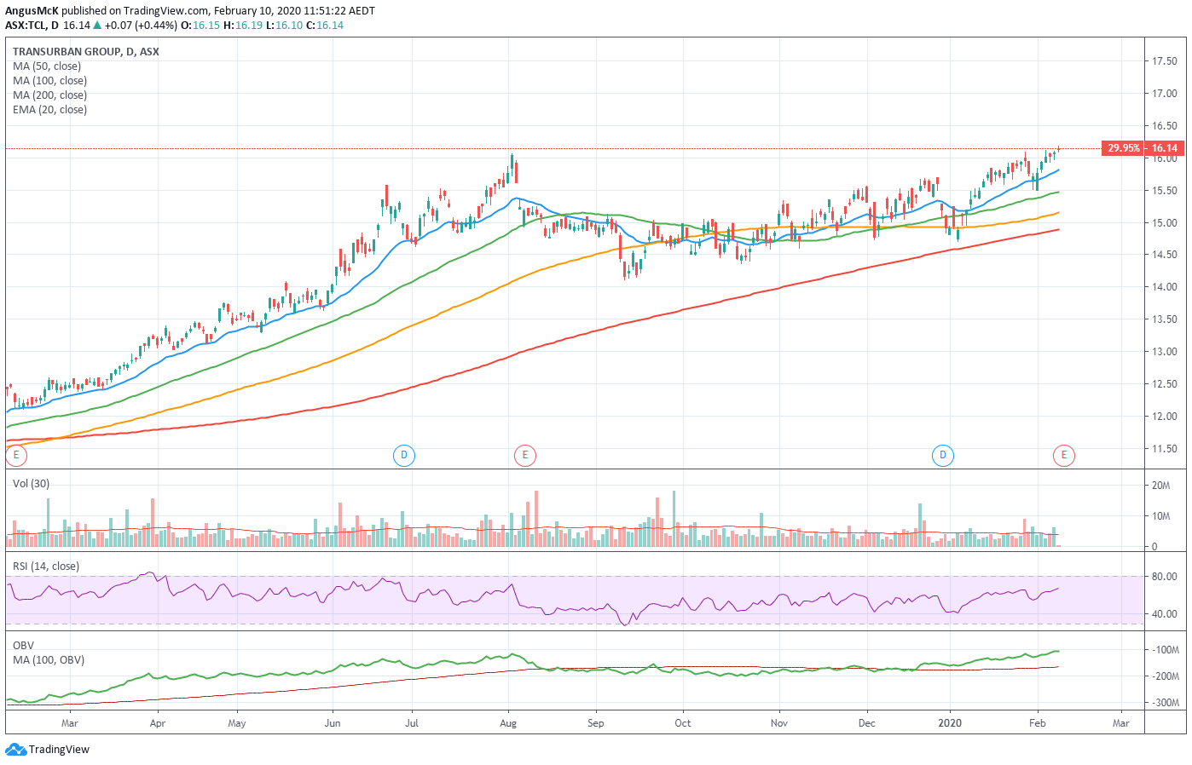This screenshot has height=765, width=1192.
Task: Click the -100M OBV axis label
Action: pos(1166,650)
